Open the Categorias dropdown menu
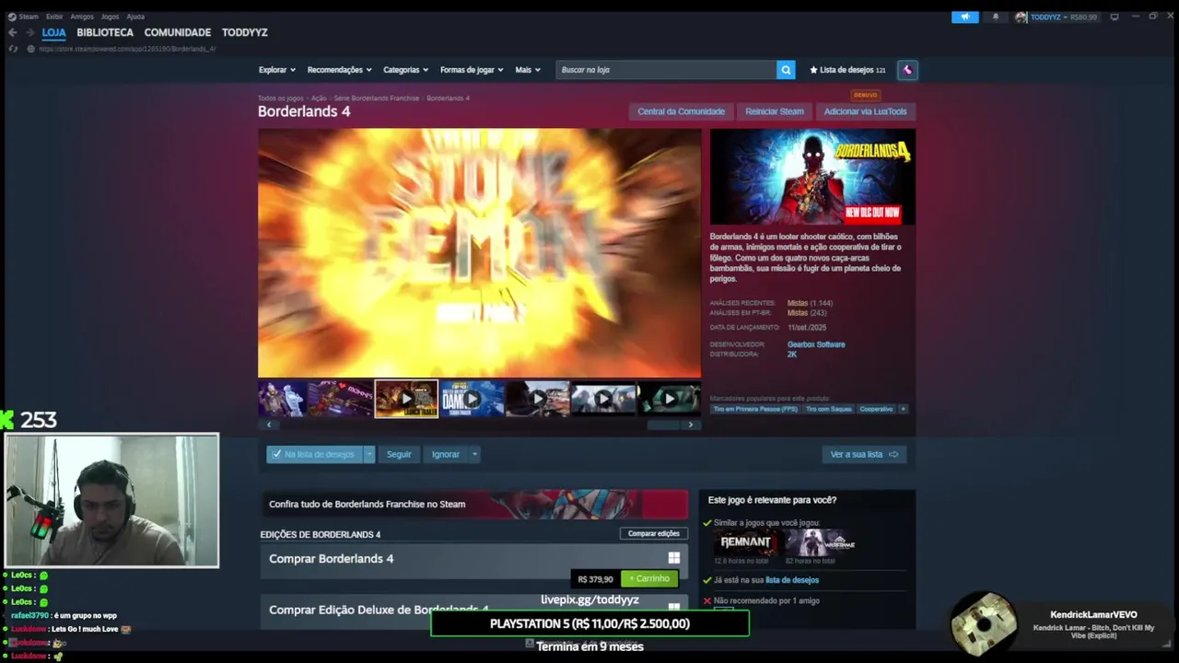The width and height of the screenshot is (1179, 663). click(406, 70)
